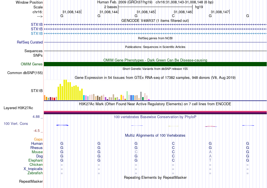Click 'Multiz Alignments of 100 Vertebrates' title
Image resolution: width=267 pixels, height=188 pixels.
pyautogui.click(x=155, y=136)
